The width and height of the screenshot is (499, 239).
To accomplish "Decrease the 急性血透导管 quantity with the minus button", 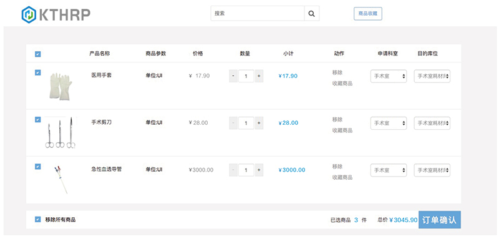I will point(233,170).
